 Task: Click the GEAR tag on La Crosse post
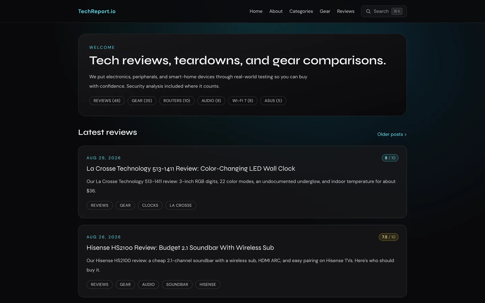coord(125,205)
